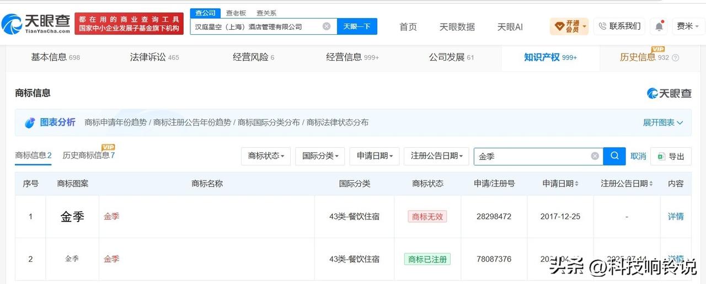Click the 商标已注册 status tag
706x284 pixels.
427,259
